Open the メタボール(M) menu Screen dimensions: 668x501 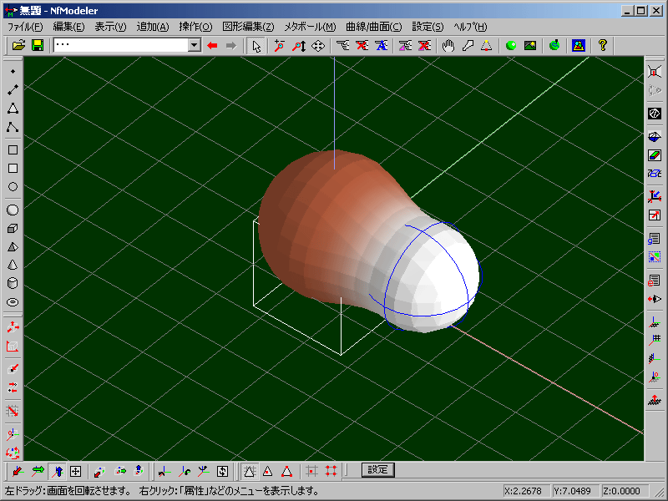click(x=310, y=27)
